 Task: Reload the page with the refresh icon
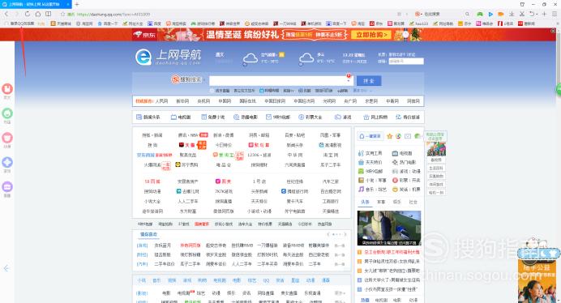(28, 14)
